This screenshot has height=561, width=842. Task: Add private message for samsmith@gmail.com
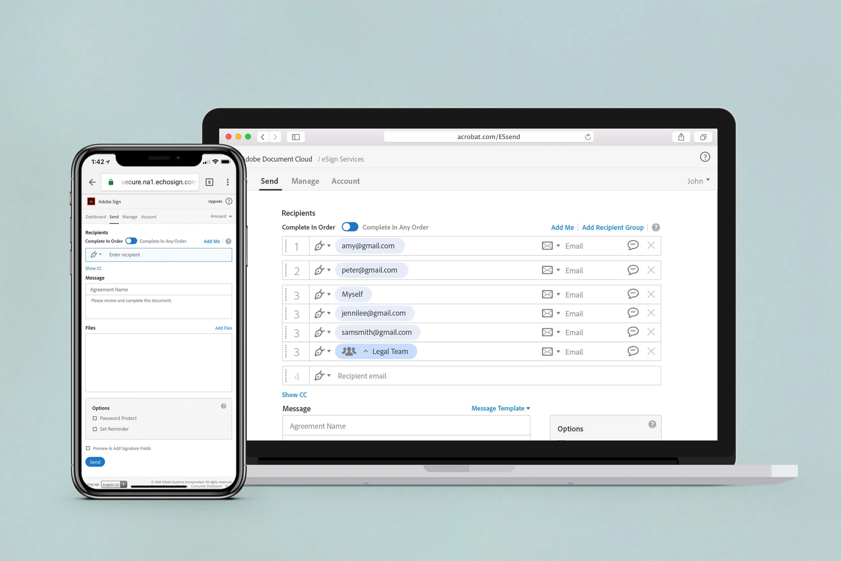633,332
